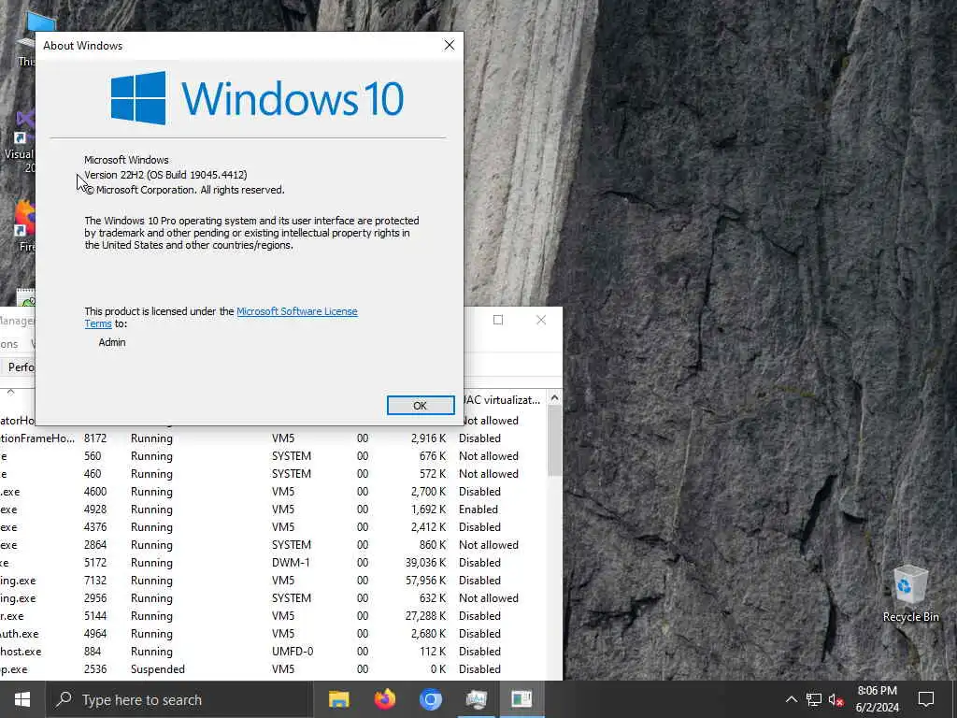
Task: Select the Firefox desktop shortcut
Action: tap(24, 226)
